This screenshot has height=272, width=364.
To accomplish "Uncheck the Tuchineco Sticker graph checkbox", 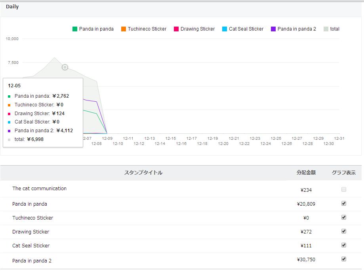I will click(344, 217).
